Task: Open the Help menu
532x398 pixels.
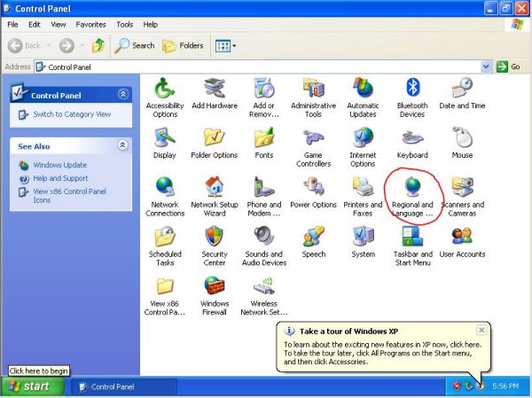Action: click(x=151, y=25)
